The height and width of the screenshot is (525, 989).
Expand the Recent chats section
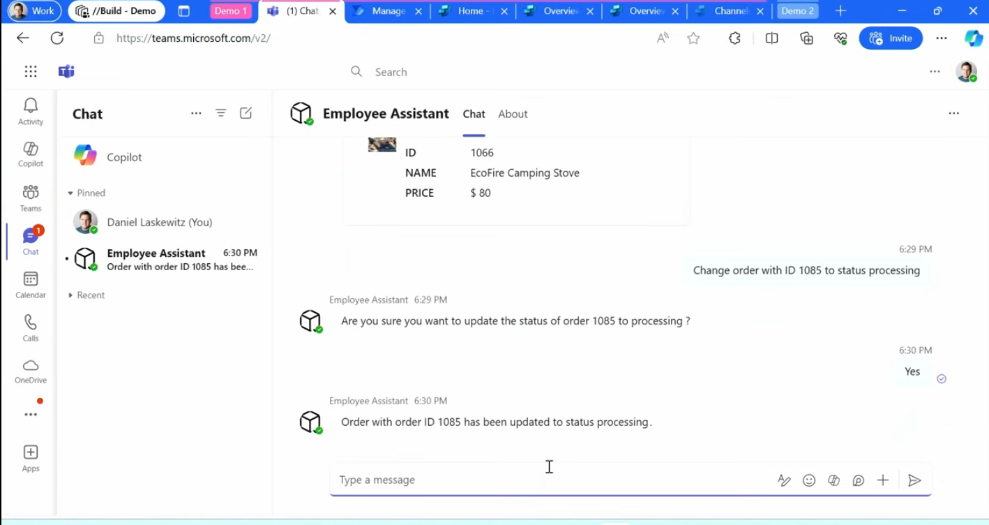click(x=86, y=295)
